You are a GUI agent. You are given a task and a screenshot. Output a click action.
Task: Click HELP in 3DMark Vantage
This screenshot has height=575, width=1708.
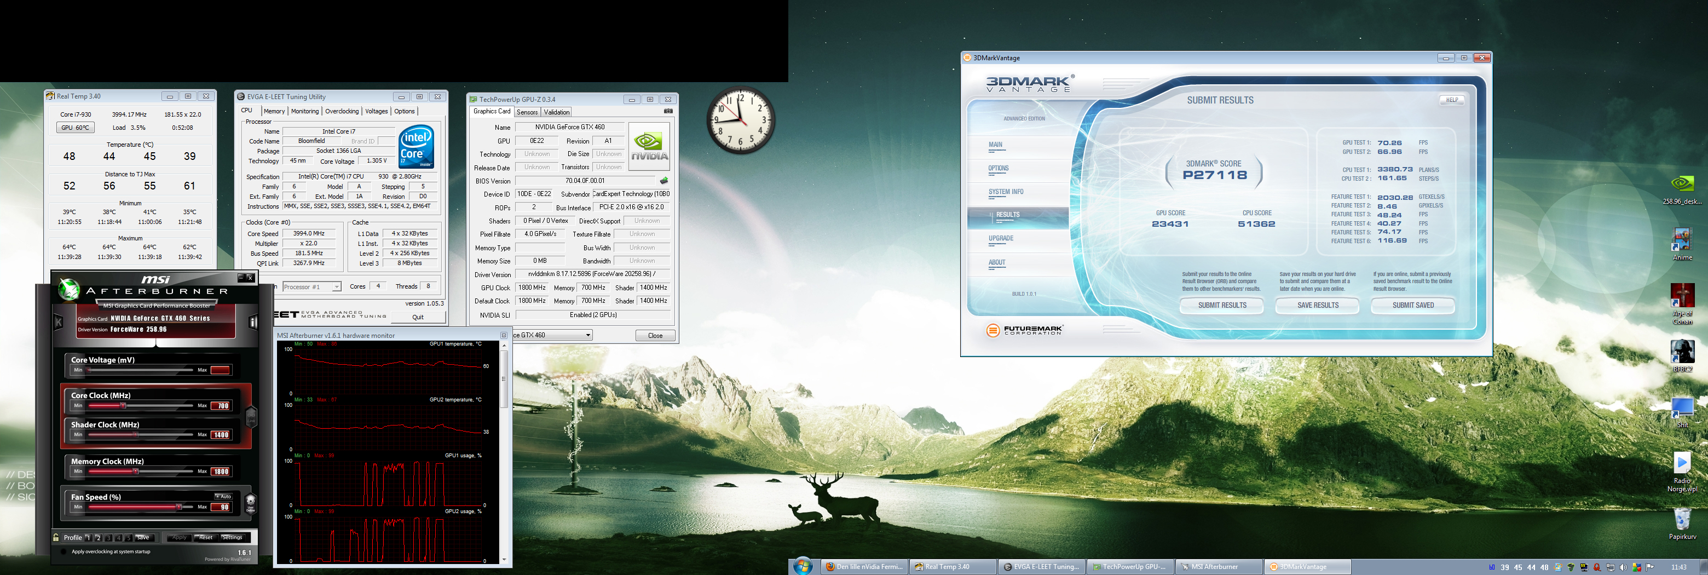point(1451,100)
